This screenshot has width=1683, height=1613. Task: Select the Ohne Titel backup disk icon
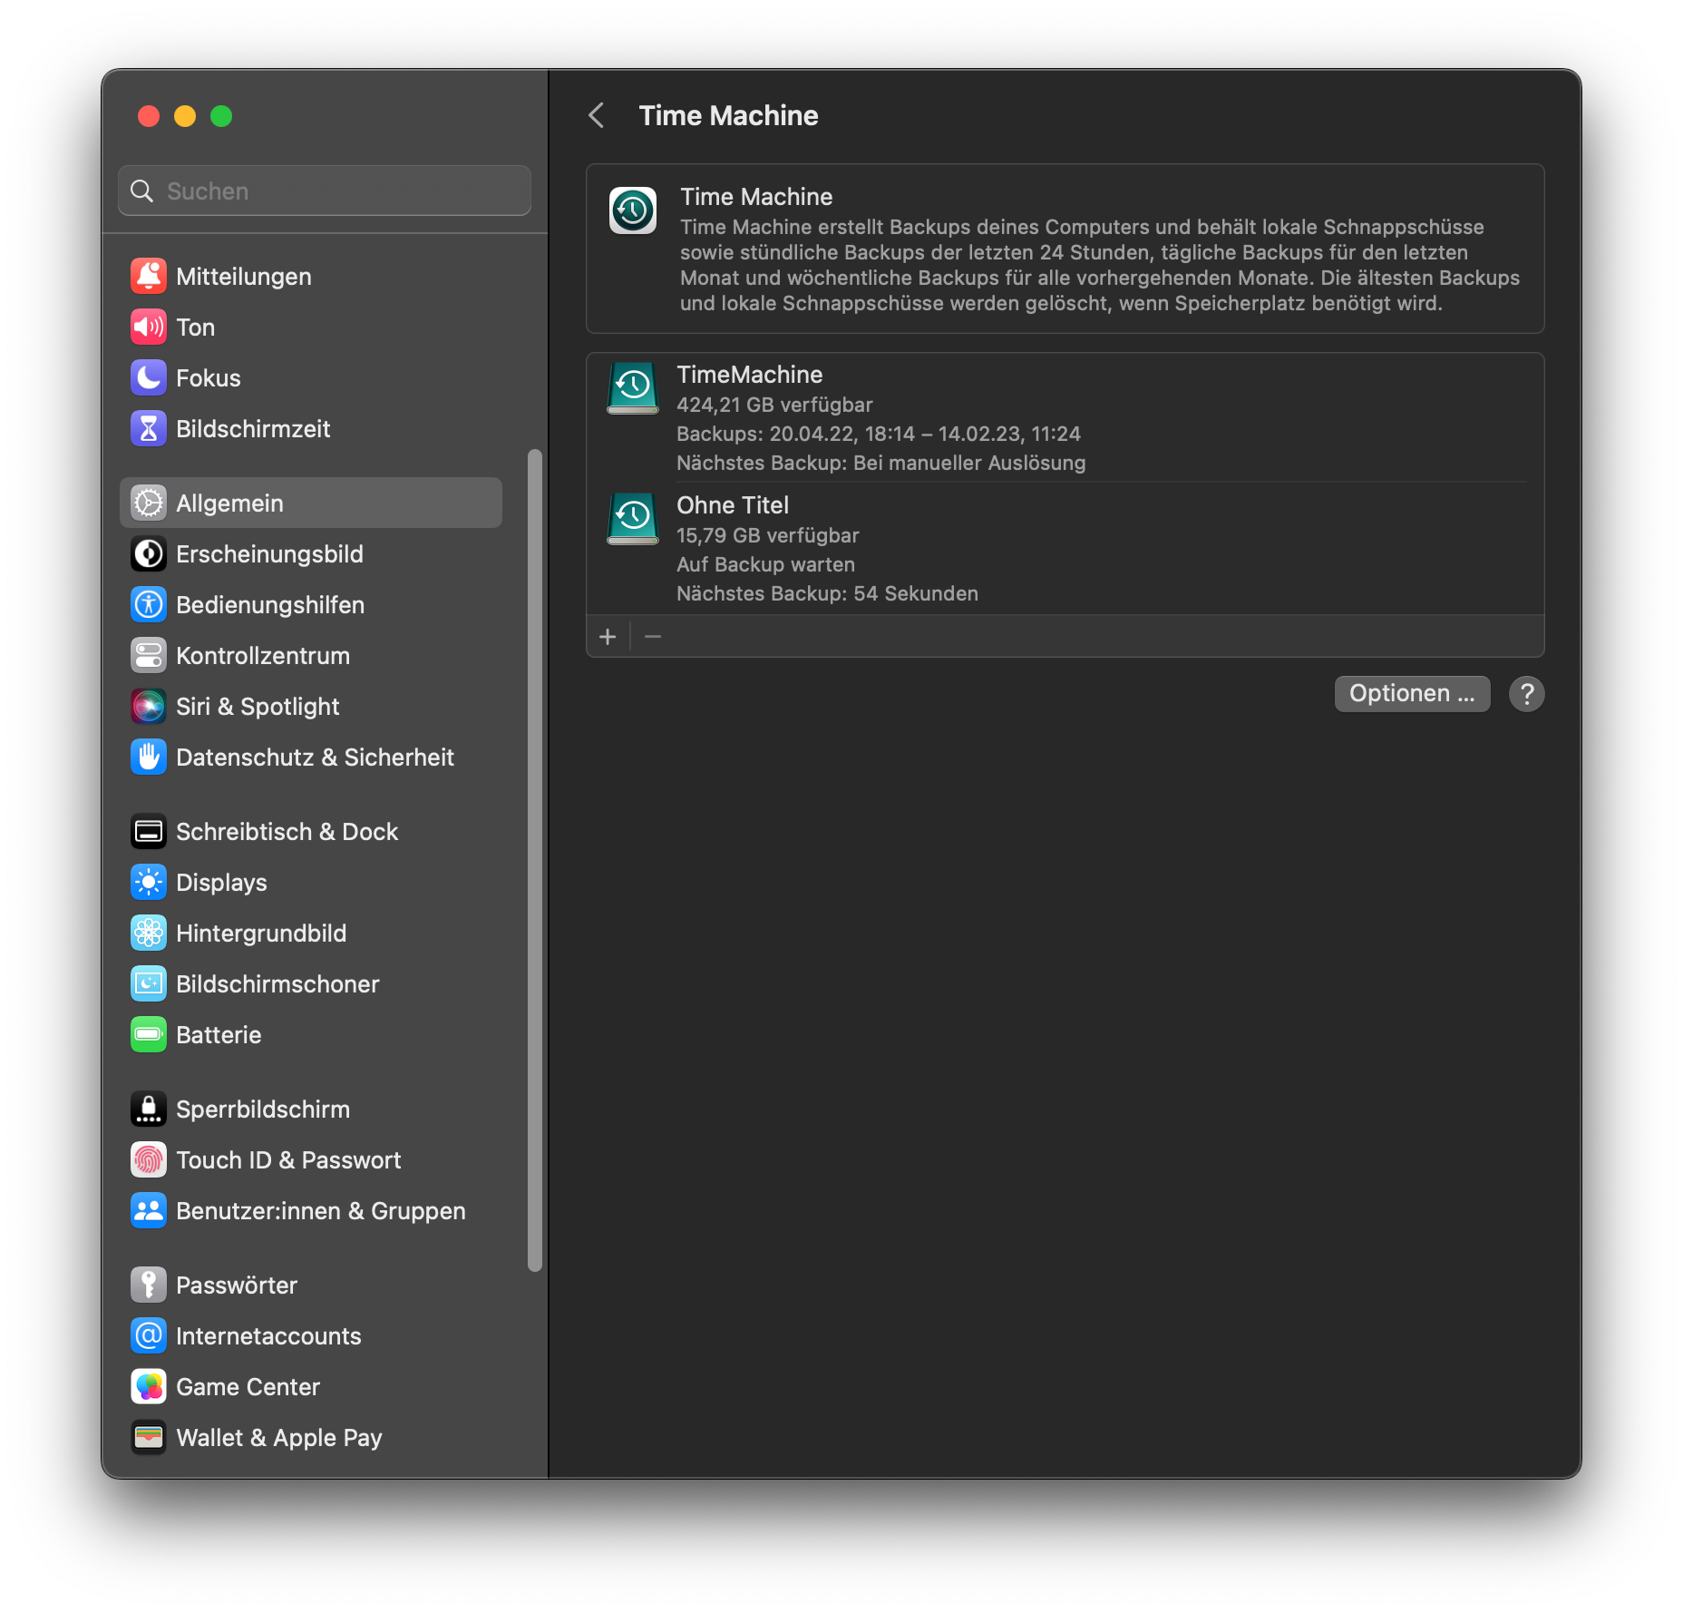coord(633,519)
